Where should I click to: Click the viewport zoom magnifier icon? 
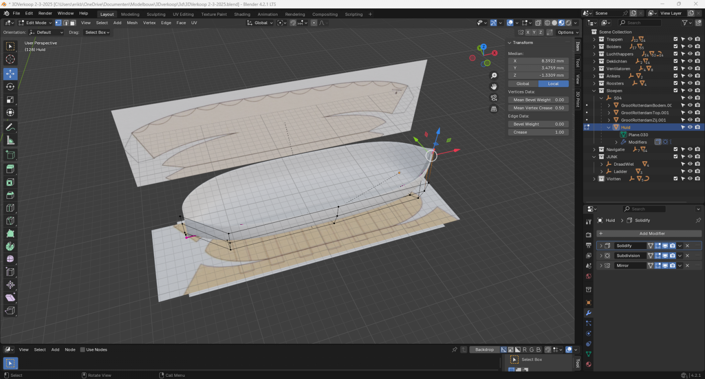pos(494,76)
